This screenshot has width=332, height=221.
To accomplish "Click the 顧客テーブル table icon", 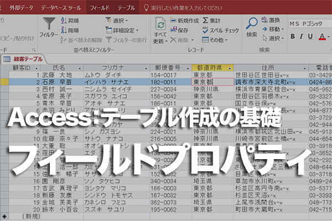I will tap(7, 59).
